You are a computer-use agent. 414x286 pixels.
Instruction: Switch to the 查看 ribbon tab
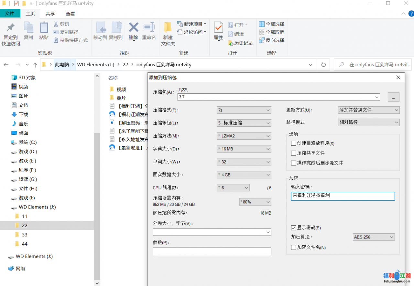(x=70, y=14)
